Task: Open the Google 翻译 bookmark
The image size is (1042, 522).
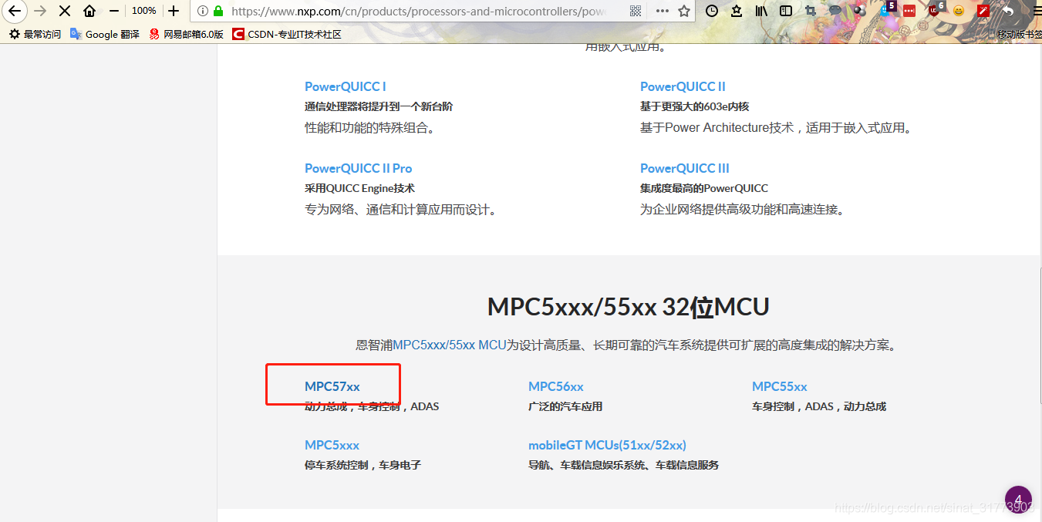Action: (x=105, y=34)
